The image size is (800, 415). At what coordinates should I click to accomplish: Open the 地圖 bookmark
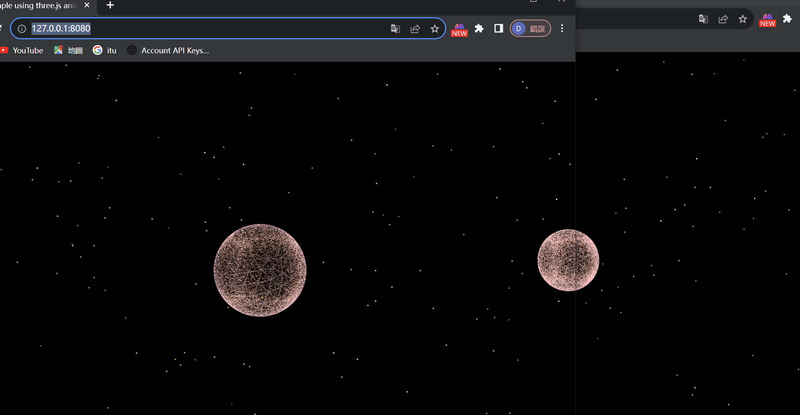point(68,50)
